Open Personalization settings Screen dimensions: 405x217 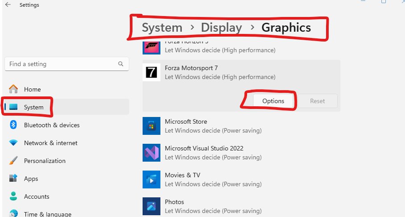pos(67,161)
